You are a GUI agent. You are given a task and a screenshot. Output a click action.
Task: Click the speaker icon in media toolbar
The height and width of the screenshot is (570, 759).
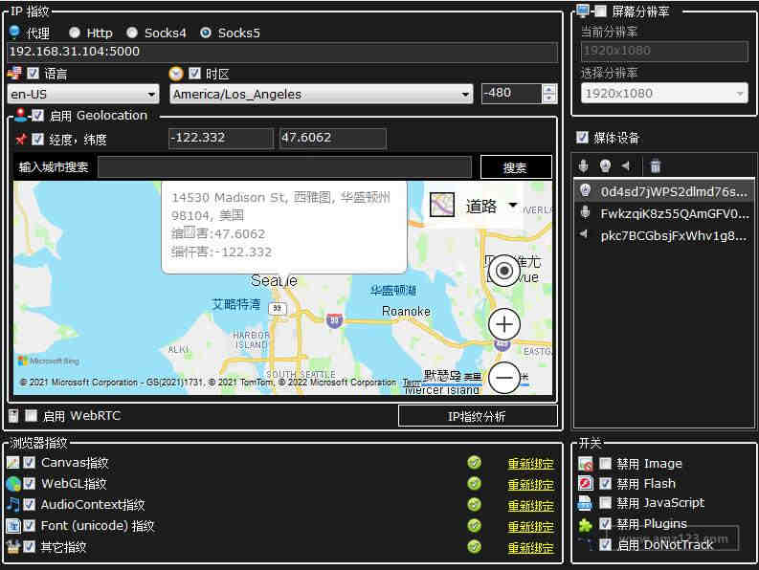(x=626, y=166)
